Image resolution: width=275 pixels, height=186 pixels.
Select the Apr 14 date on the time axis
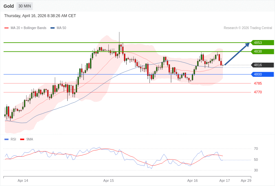[23, 181]
